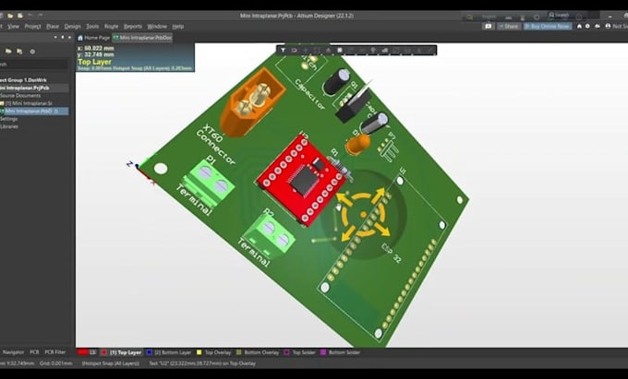The image size is (628, 379).
Task: Click the bar chart icon in active bar
Action: coord(384,50)
